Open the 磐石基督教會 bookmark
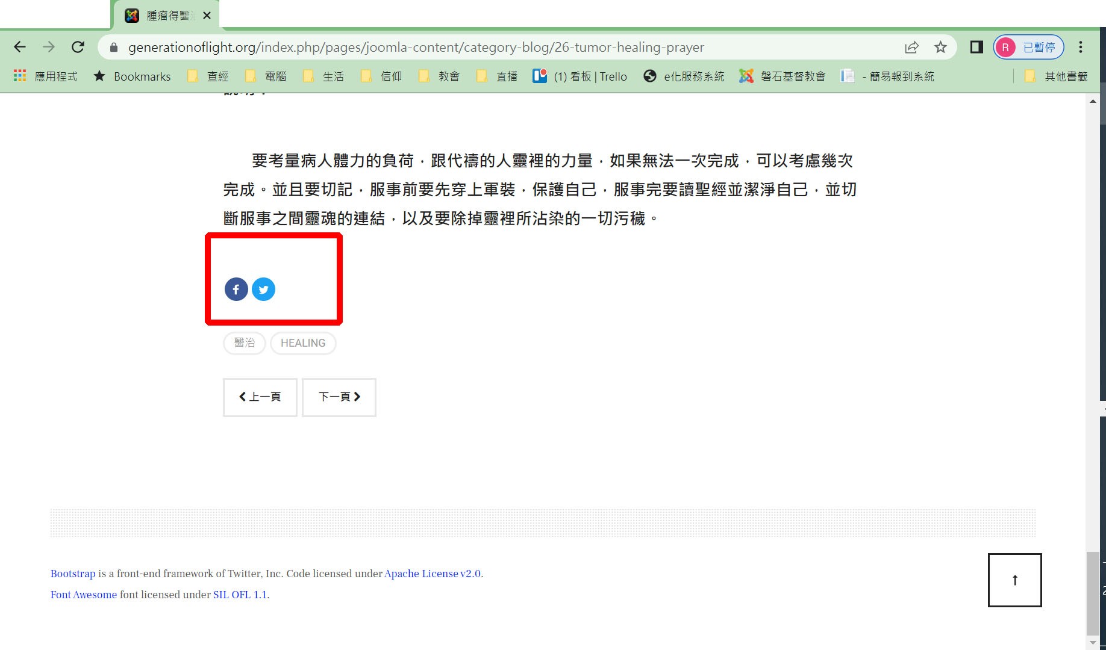This screenshot has width=1106, height=650. (x=783, y=76)
